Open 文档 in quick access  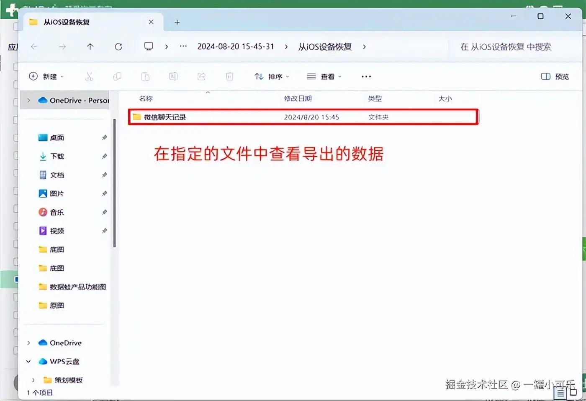51,175
